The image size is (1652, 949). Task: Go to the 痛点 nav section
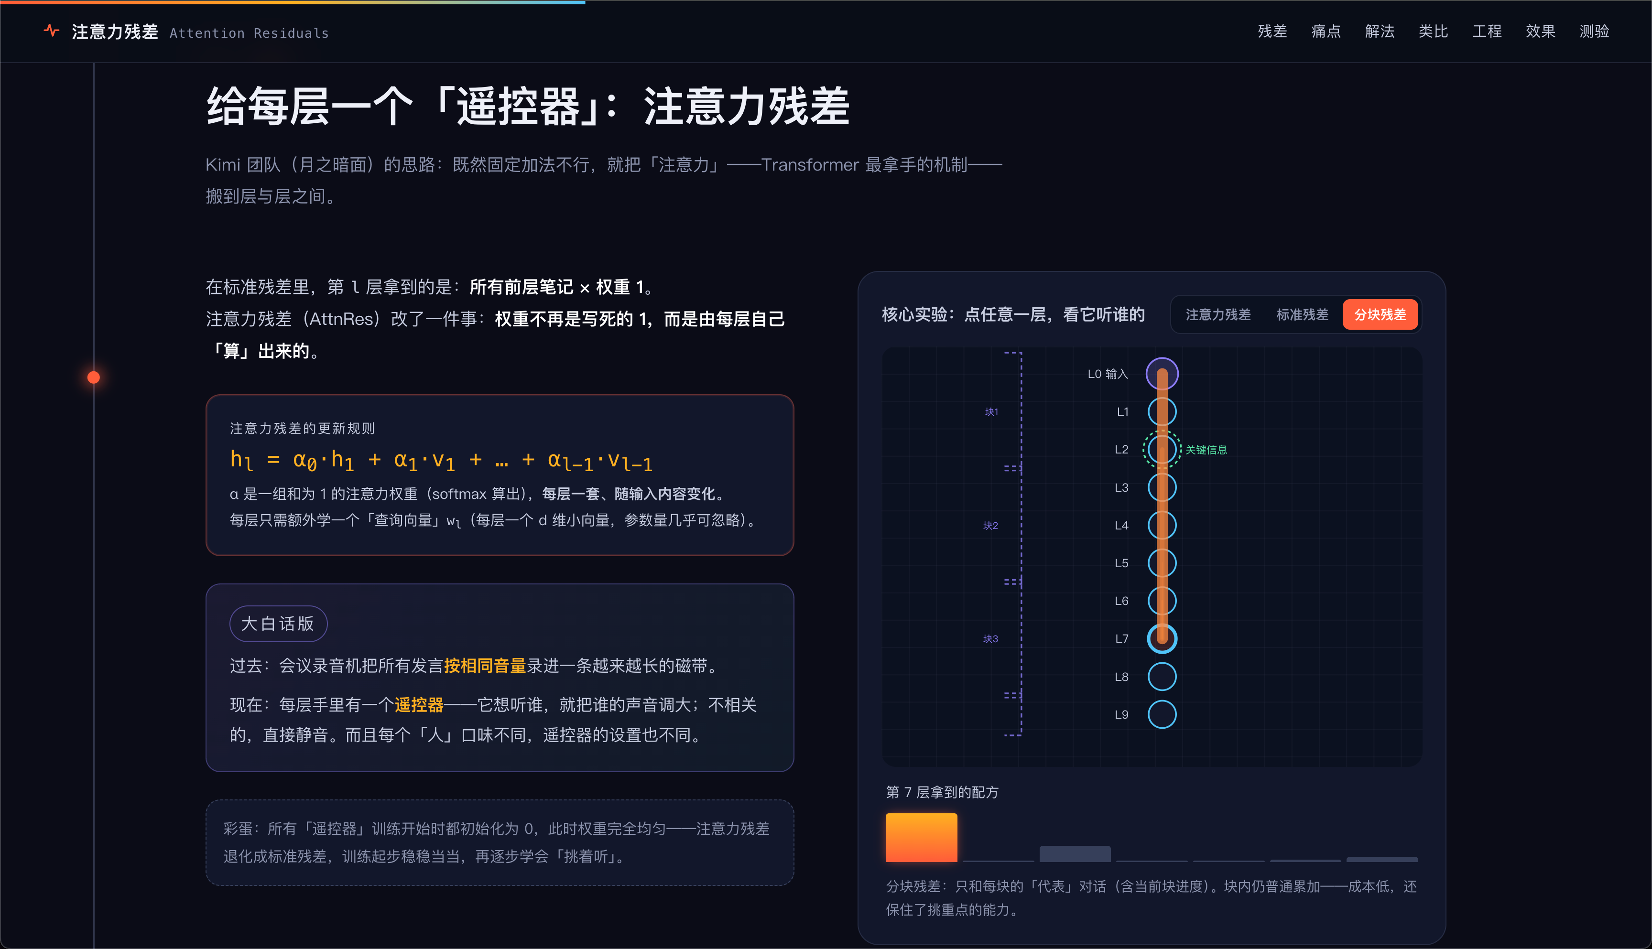pyautogui.click(x=1326, y=31)
